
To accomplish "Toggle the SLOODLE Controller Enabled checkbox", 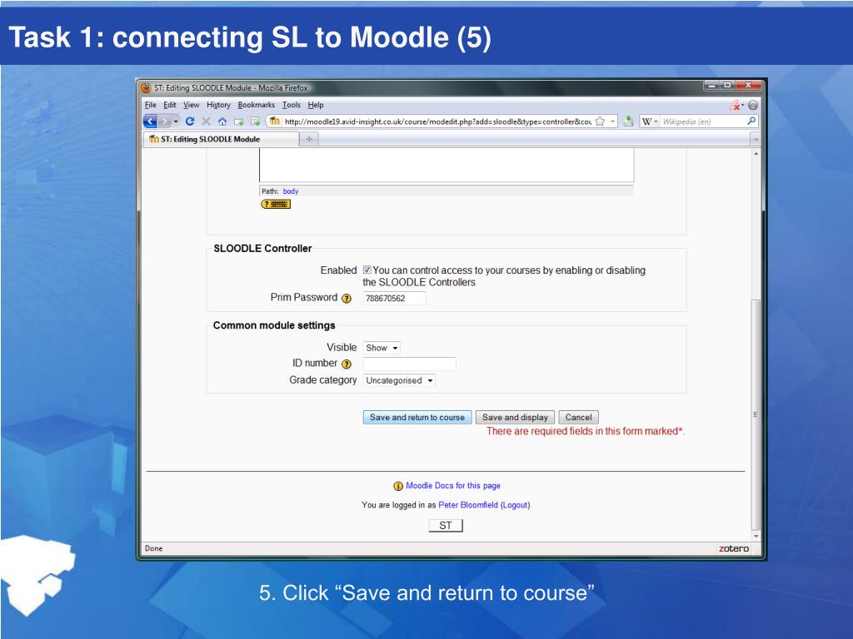I will (x=367, y=270).
